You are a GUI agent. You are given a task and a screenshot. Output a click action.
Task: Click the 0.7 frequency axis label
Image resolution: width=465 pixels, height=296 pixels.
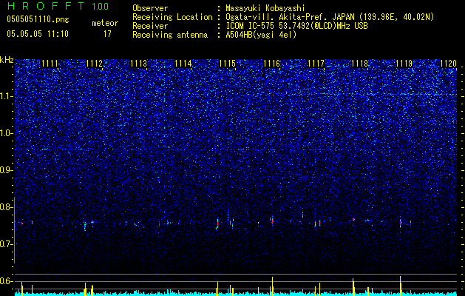point(6,244)
